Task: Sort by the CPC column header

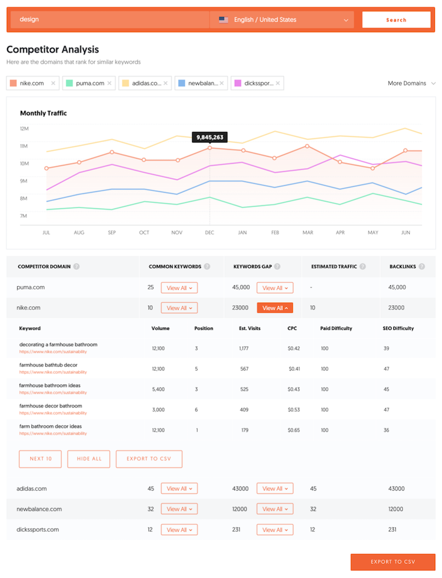Action: point(292,328)
